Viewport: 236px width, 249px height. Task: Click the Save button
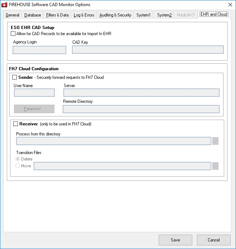[175, 240]
